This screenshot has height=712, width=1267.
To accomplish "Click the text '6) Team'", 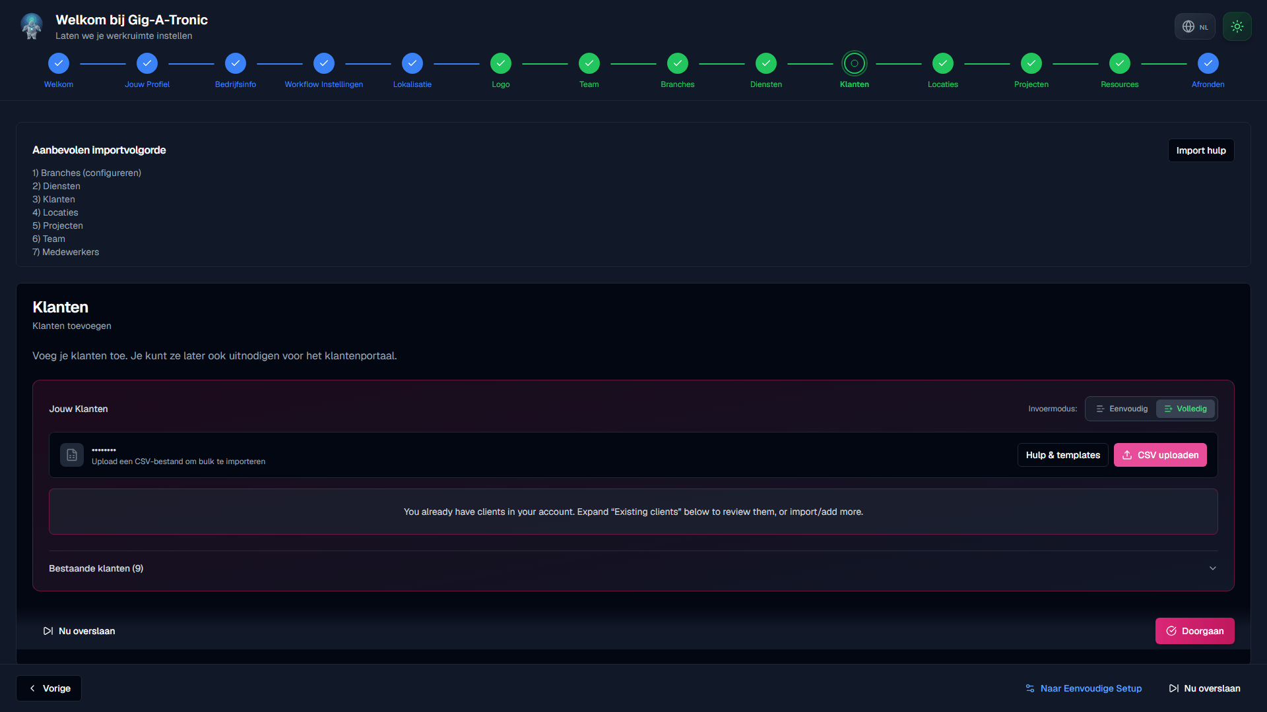I will 49,239.
